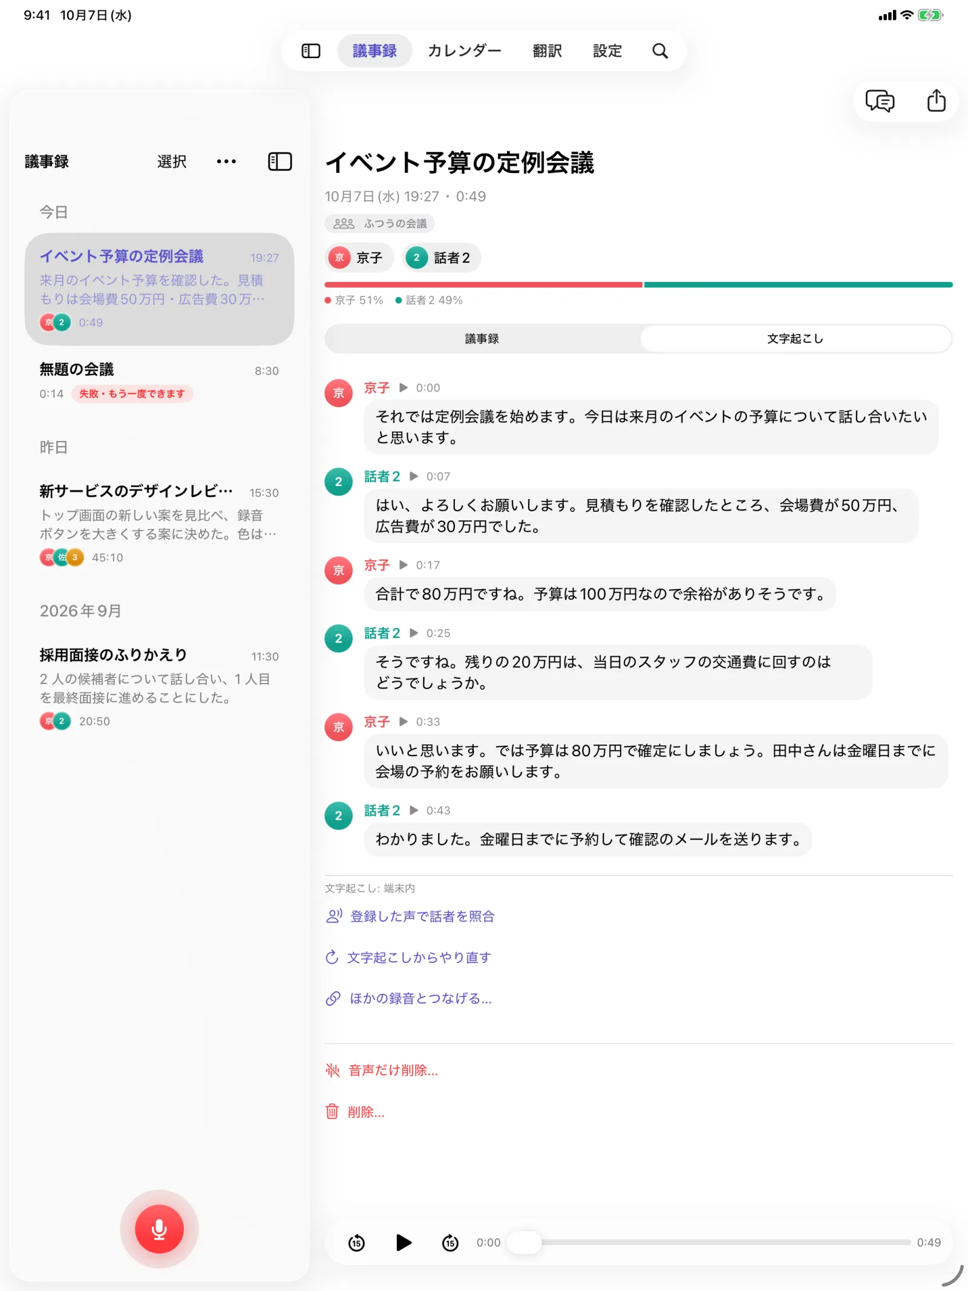Tap 失敗・もう一度できます retry badge

click(132, 393)
